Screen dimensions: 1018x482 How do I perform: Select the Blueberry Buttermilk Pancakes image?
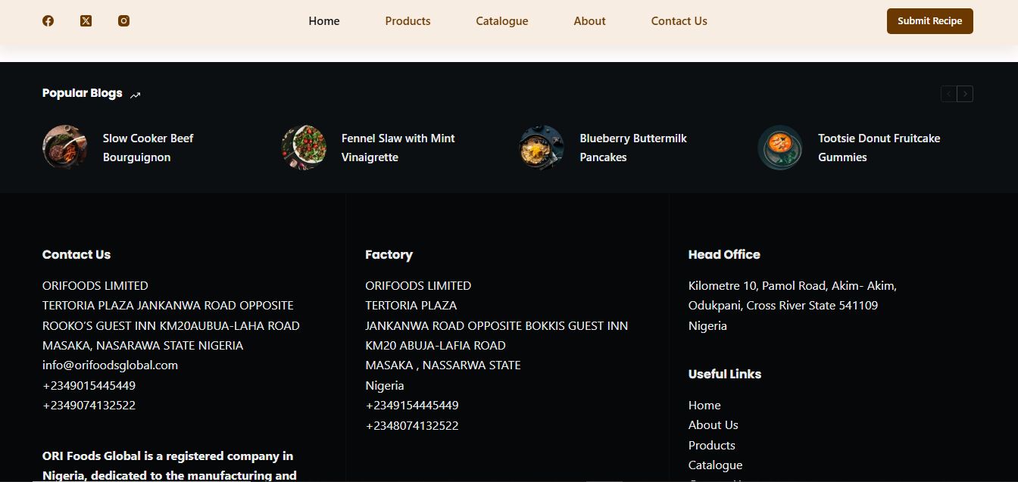542,148
